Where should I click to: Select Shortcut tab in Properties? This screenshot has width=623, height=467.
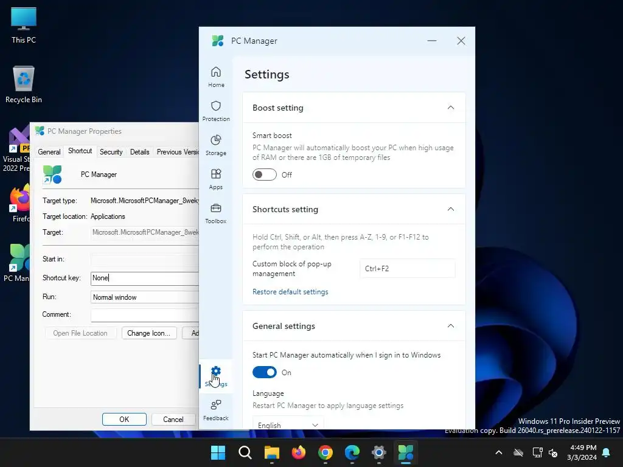(80, 151)
